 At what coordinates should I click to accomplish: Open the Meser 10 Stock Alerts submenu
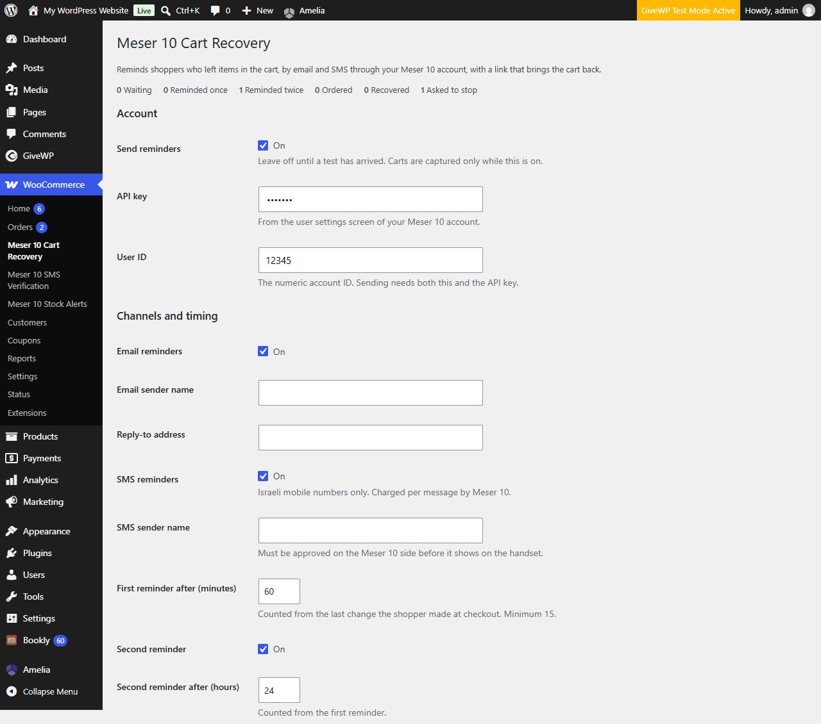tap(51, 304)
